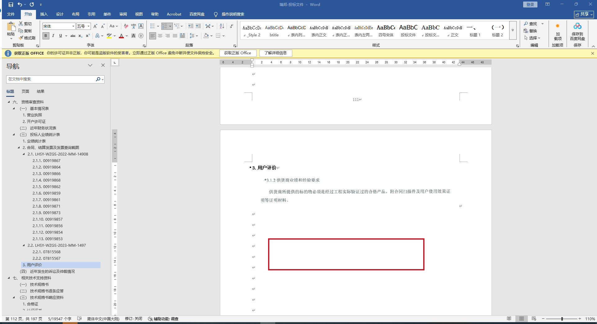Click the 在文档中搜索 search field
597x324 pixels.
point(51,79)
